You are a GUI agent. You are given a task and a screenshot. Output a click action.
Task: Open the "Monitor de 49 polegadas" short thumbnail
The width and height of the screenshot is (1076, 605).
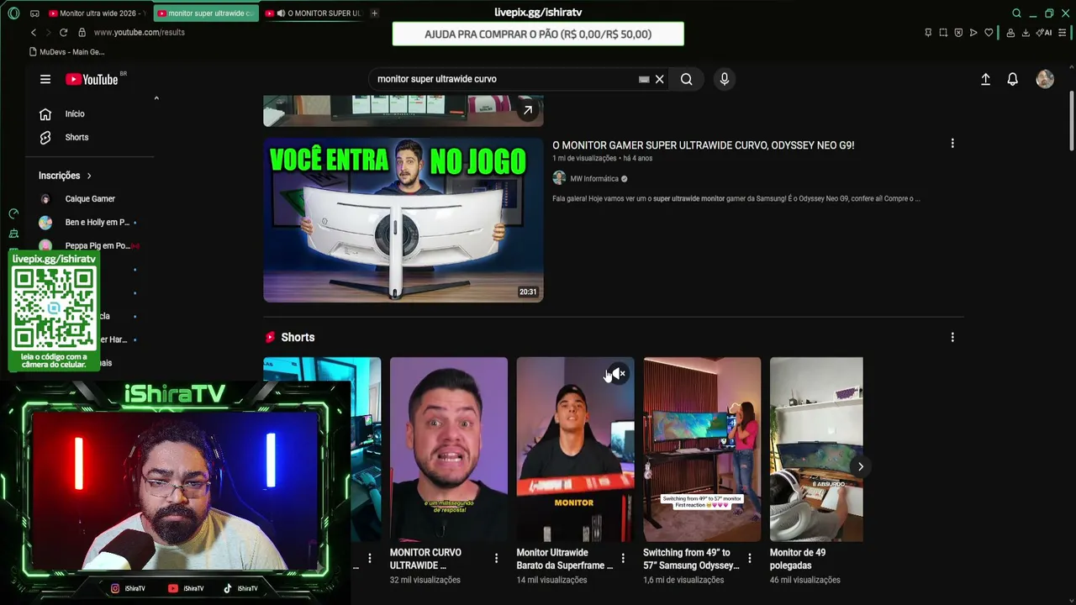816,450
